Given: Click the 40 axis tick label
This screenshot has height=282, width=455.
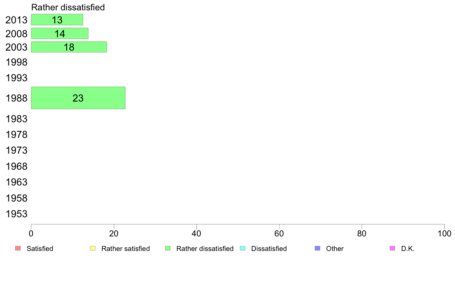Looking at the screenshot, I should click(x=196, y=233).
